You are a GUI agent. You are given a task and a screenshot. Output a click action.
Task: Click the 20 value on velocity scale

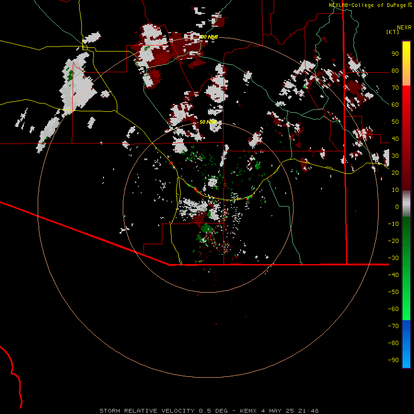[395, 172]
